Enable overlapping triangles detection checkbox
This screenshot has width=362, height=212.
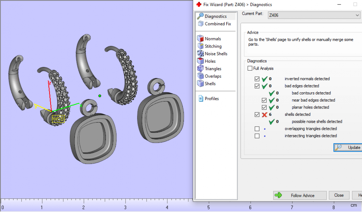tap(257, 129)
